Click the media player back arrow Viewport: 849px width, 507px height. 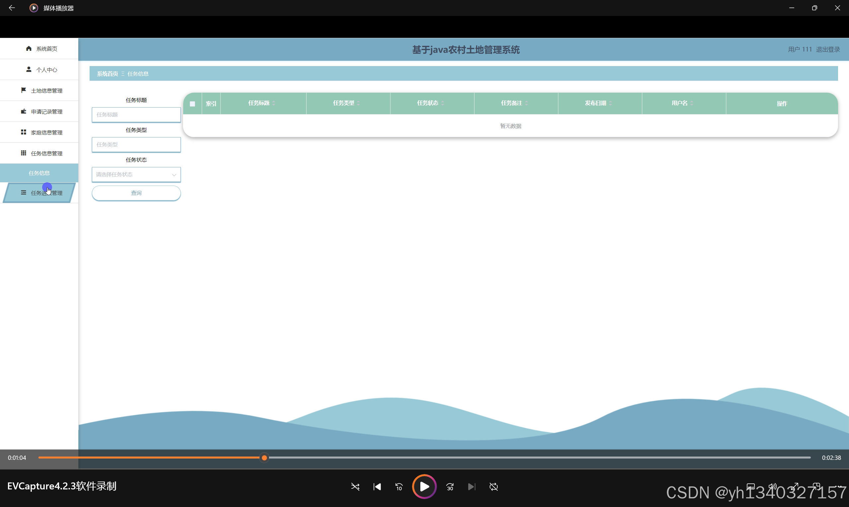12,8
